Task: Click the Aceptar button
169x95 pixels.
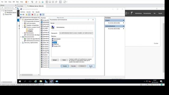Action: (65, 66)
